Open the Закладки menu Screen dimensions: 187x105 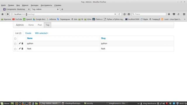(34, 5)
